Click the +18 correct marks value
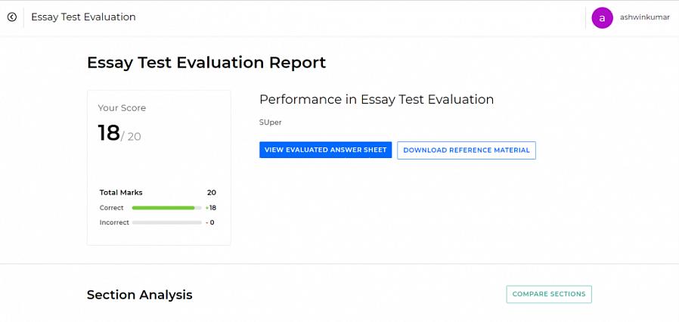 click(x=210, y=207)
